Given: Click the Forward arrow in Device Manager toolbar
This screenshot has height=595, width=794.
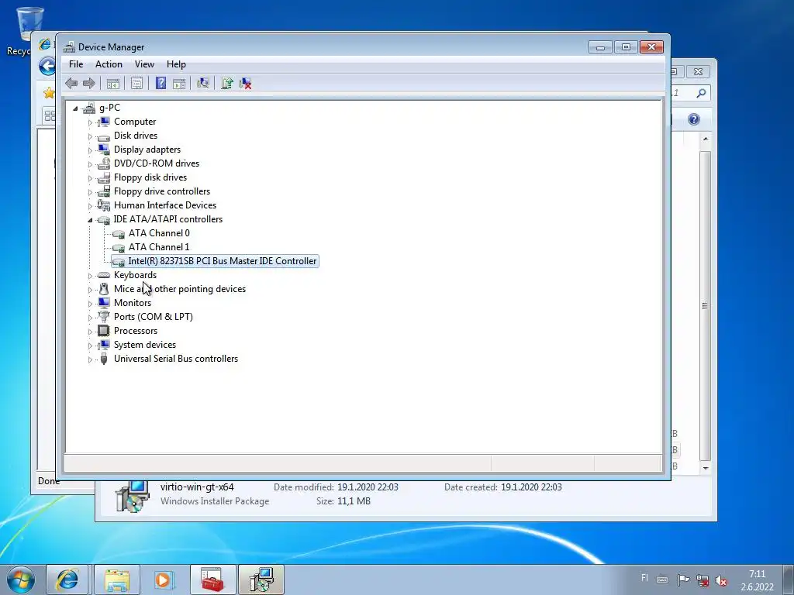Looking at the screenshot, I should point(88,83).
